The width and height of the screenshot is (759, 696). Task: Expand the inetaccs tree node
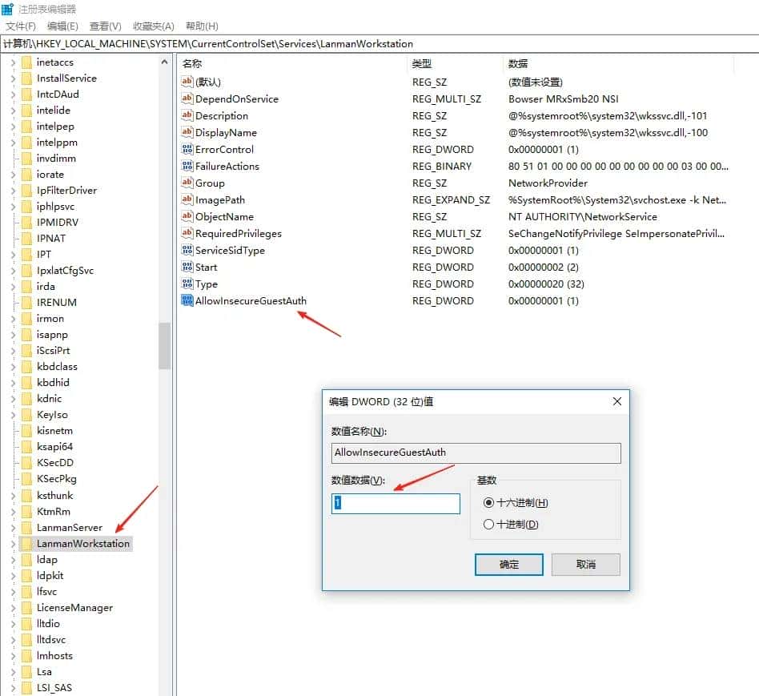13,62
